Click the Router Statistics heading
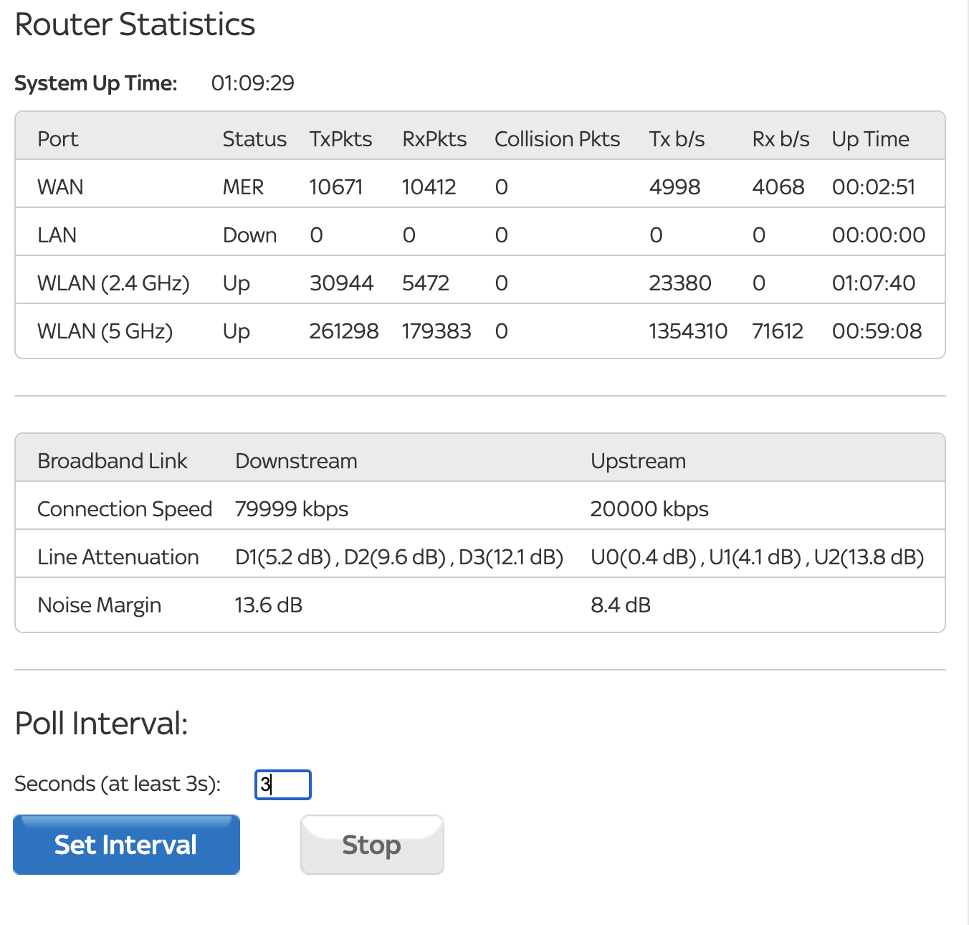969x925 pixels. (135, 24)
